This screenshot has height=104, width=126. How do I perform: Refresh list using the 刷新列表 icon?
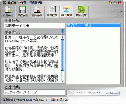(x=81, y=11)
